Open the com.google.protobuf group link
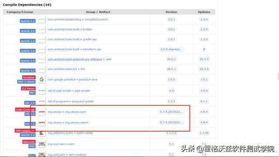 click(61, 80)
